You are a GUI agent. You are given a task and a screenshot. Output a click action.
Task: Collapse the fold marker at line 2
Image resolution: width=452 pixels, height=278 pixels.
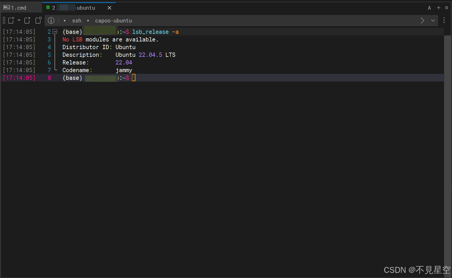pos(55,32)
